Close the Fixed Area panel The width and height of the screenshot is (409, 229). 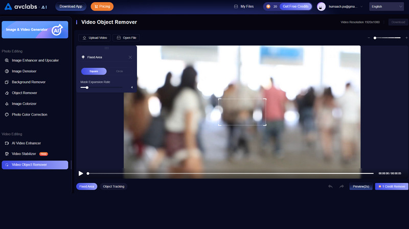click(x=130, y=57)
